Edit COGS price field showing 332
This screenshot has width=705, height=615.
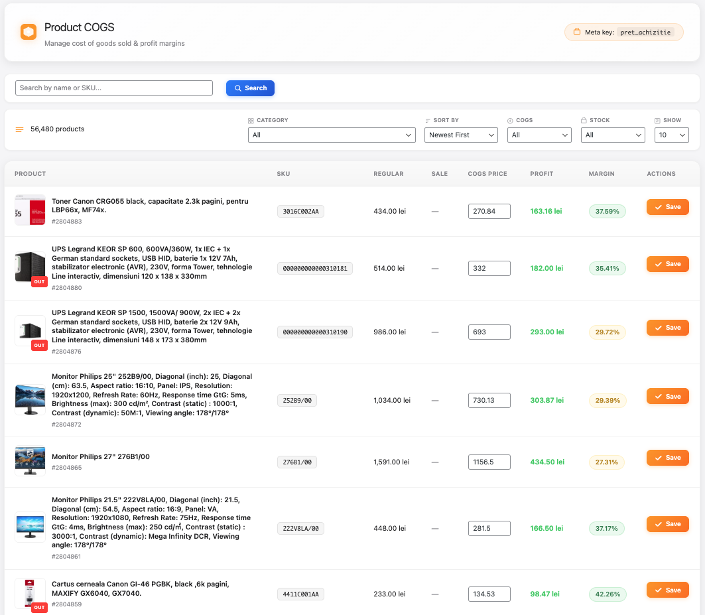489,268
